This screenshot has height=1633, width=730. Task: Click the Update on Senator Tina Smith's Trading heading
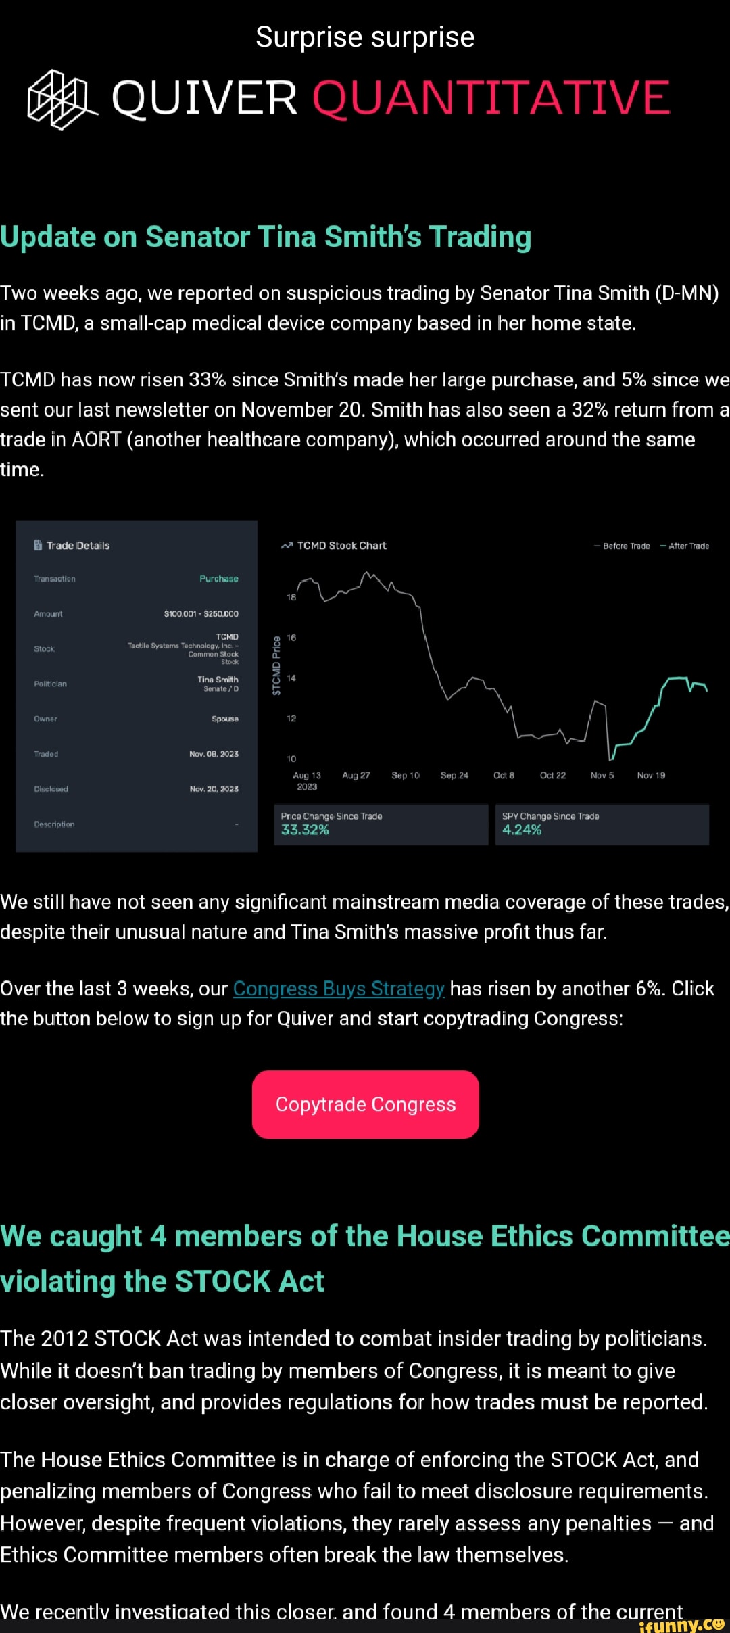(266, 237)
